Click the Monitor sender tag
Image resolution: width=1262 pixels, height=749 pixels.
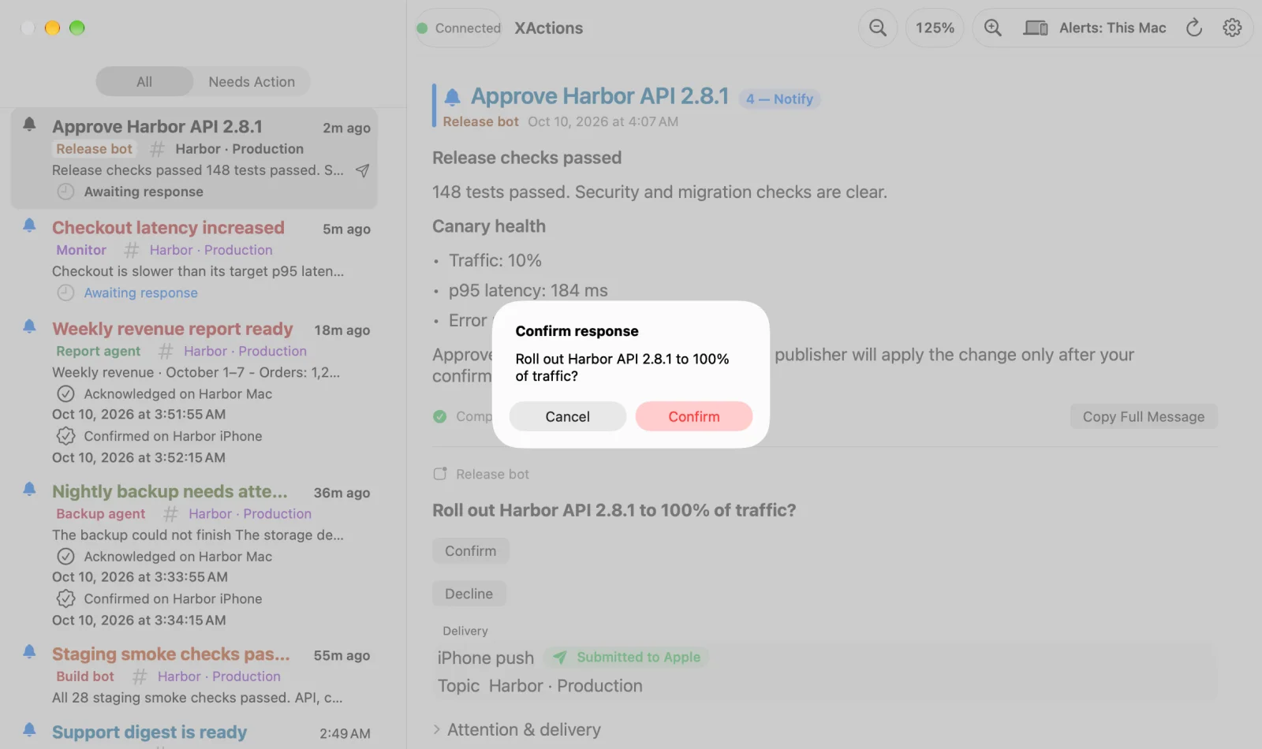point(81,250)
